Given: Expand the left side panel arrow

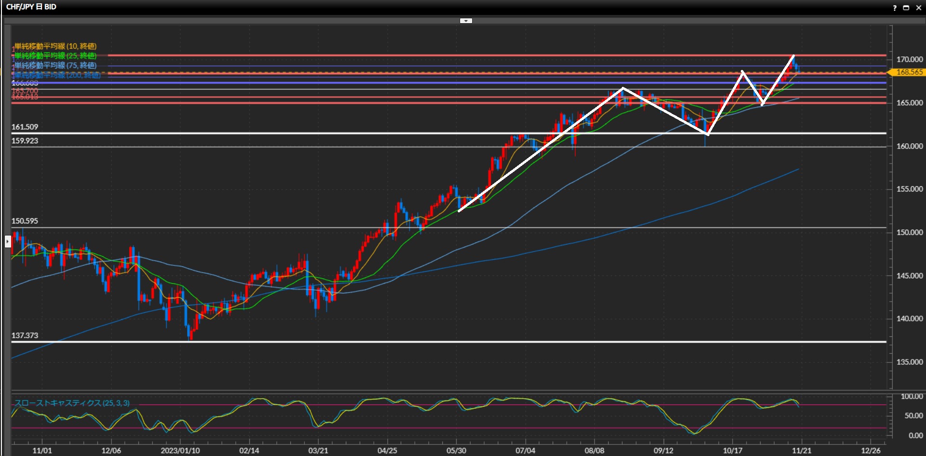Looking at the screenshot, I should coord(8,241).
